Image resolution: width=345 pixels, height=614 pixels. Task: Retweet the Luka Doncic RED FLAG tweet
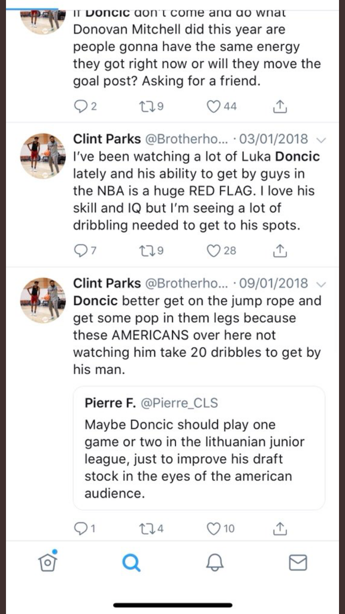coord(144,250)
